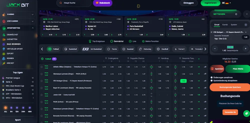Select the 24H time filter

[23, 109]
